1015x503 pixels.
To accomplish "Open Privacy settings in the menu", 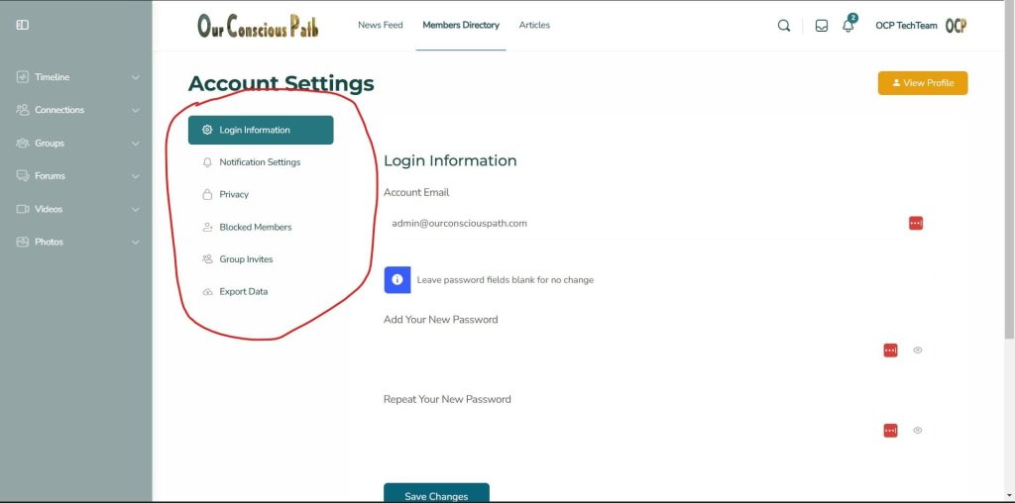I will 234,195.
